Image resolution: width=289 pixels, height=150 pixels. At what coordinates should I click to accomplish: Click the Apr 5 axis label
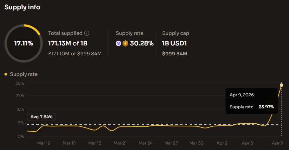[x=247, y=143]
